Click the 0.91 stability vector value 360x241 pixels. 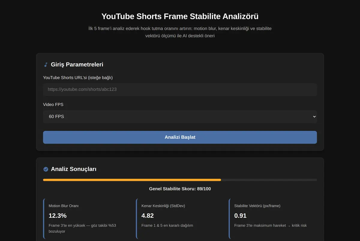tap(240, 216)
